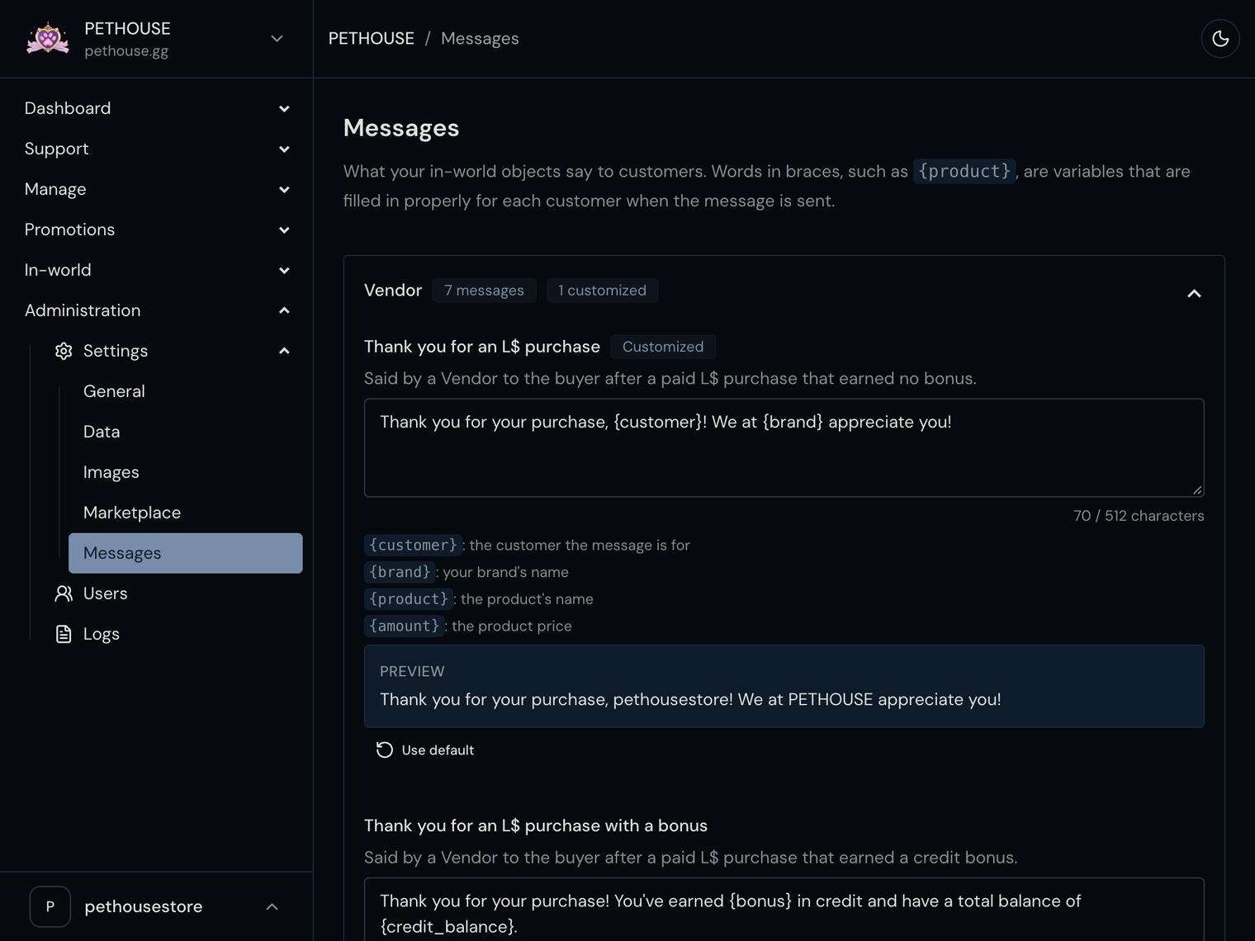Click the Use default button
Image resolution: width=1255 pixels, height=941 pixels.
425,749
